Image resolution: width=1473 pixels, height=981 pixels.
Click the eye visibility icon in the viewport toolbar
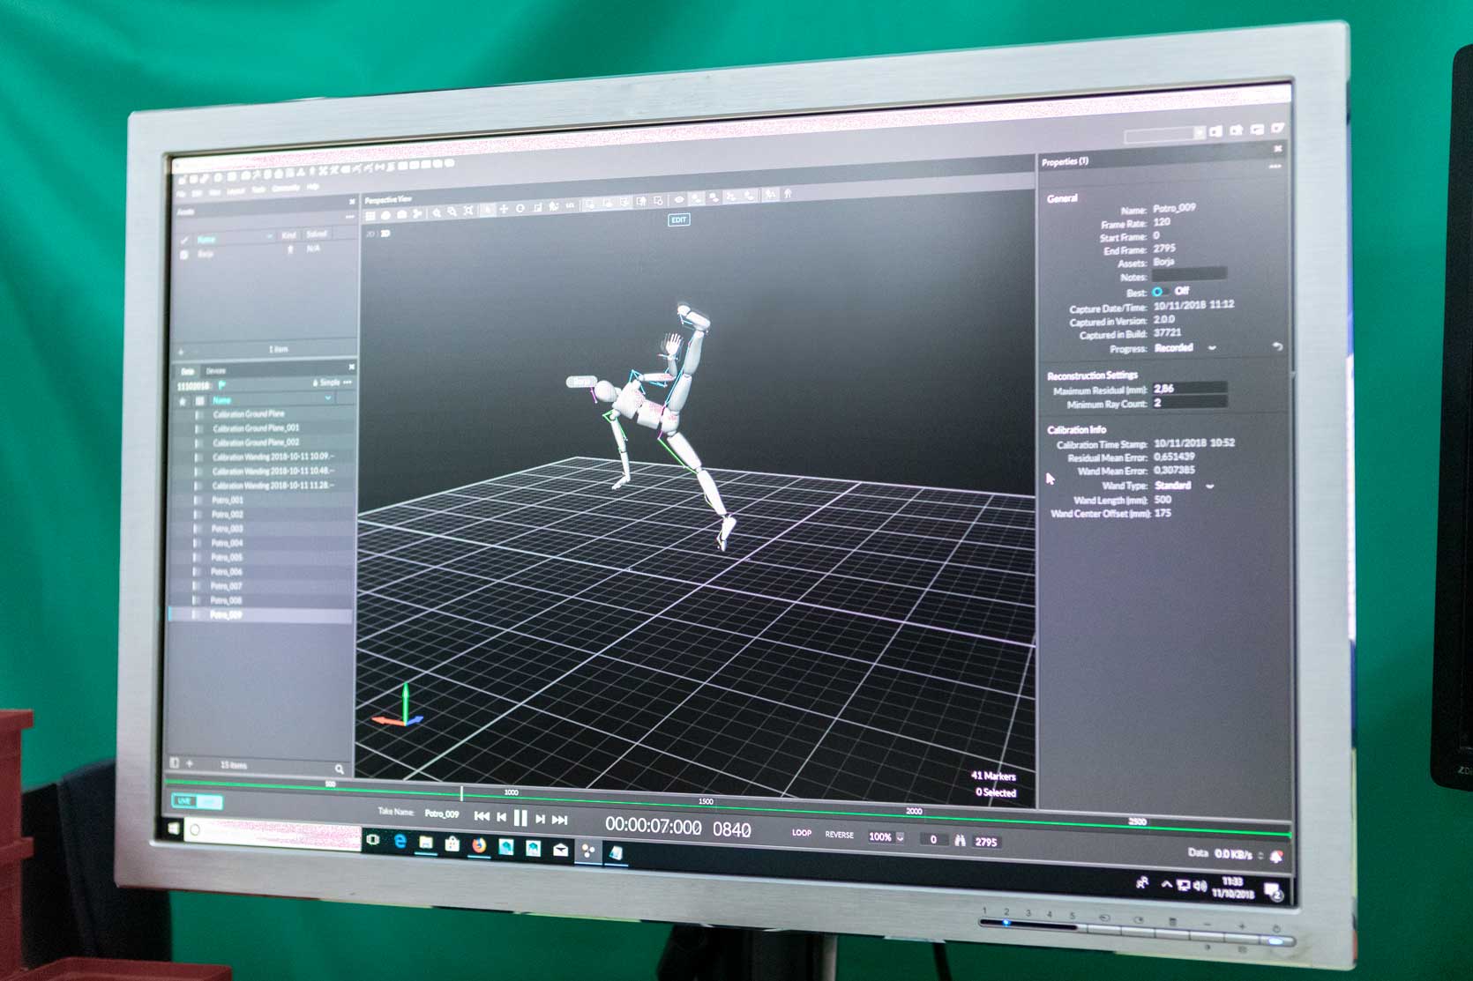point(679,200)
